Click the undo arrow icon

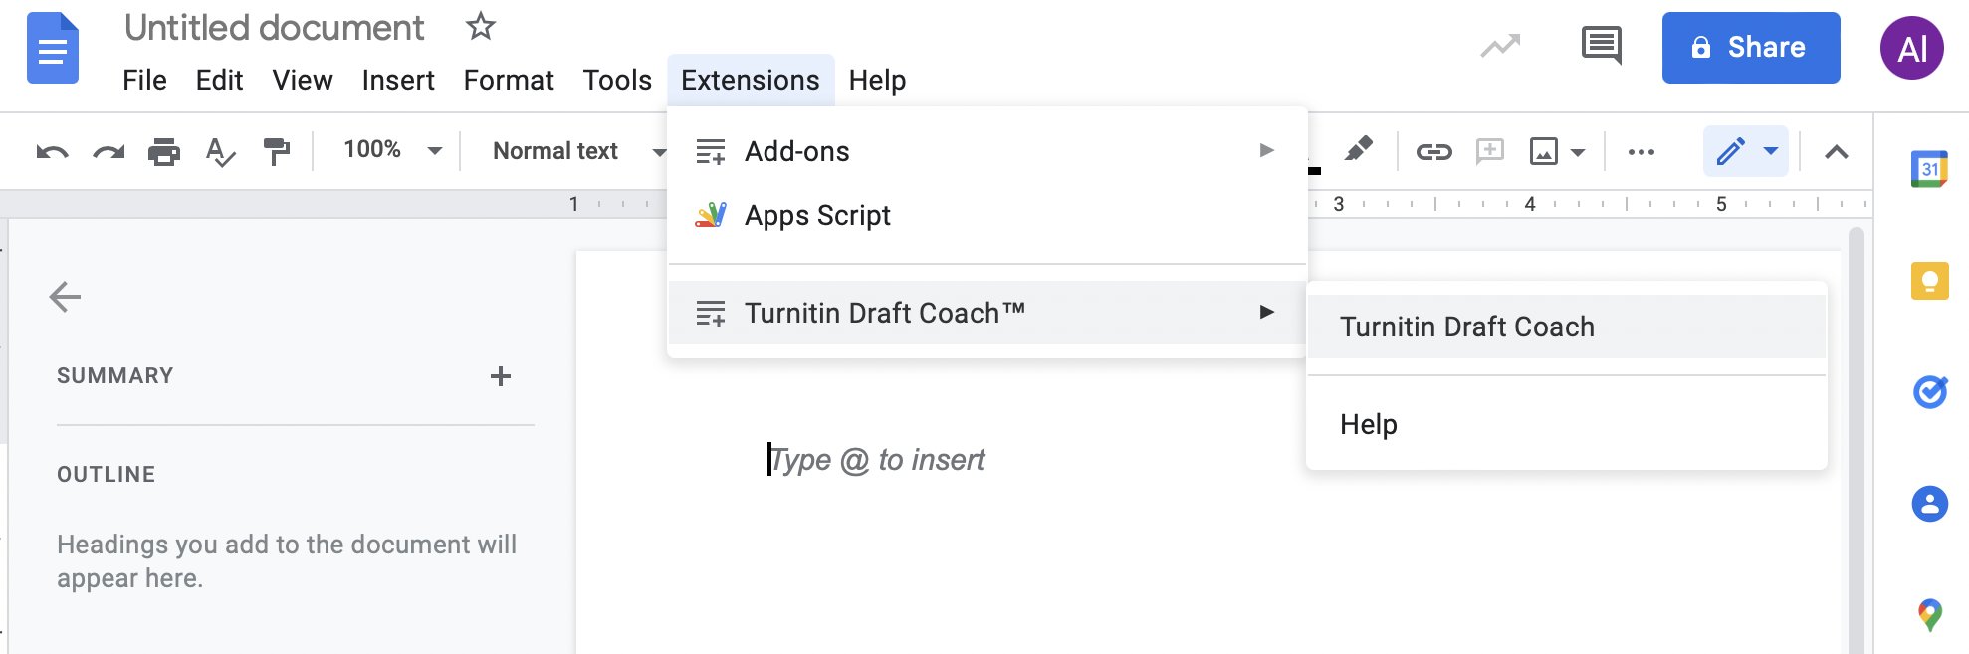[x=52, y=152]
